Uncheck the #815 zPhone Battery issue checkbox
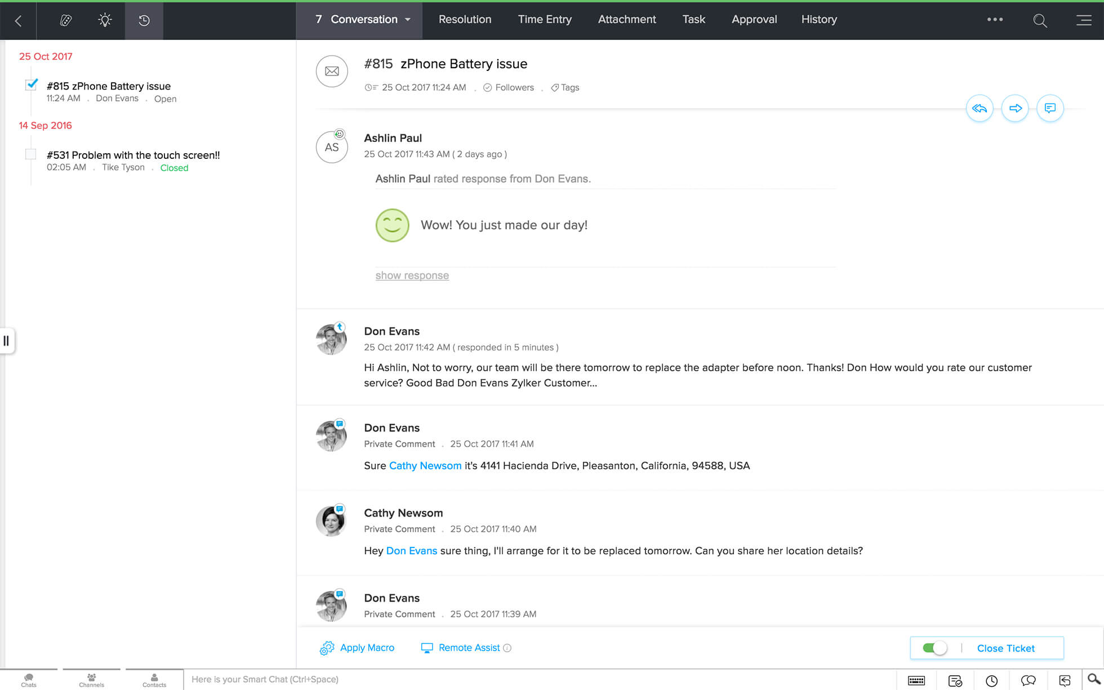This screenshot has height=690, width=1104. (x=32, y=85)
